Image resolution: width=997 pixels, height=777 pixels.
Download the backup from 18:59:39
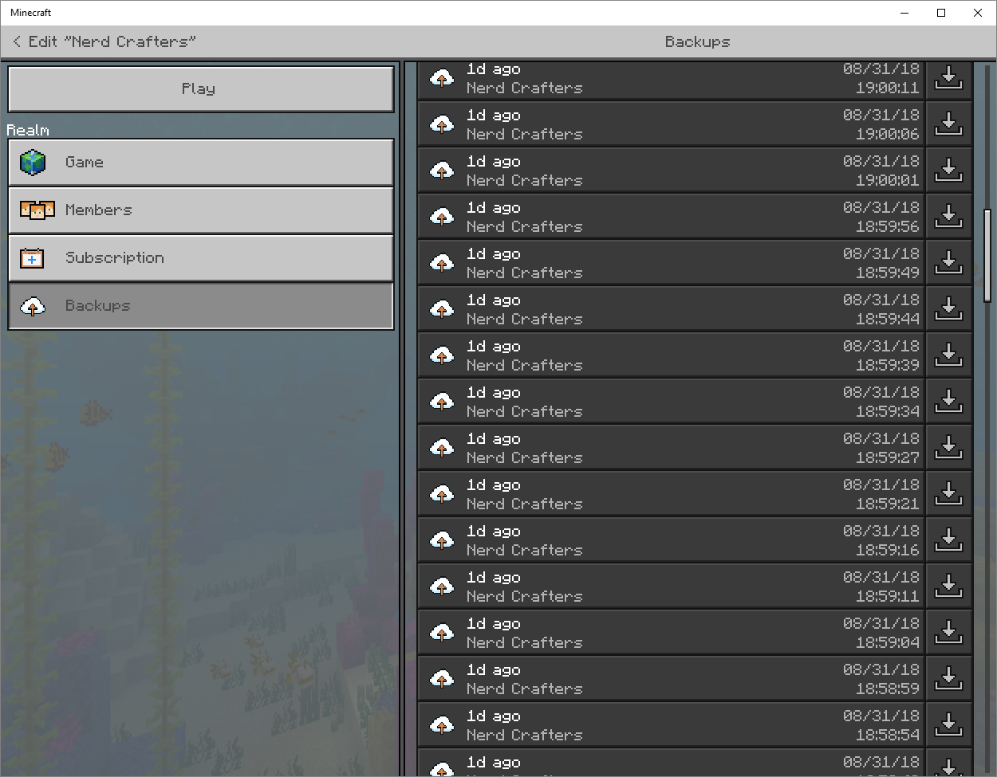pos(948,355)
